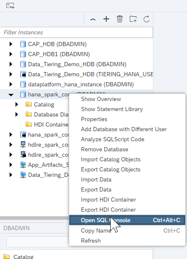The width and height of the screenshot is (187, 259).
Task: Open the SQL console icon at top
Action: click(10, 5)
